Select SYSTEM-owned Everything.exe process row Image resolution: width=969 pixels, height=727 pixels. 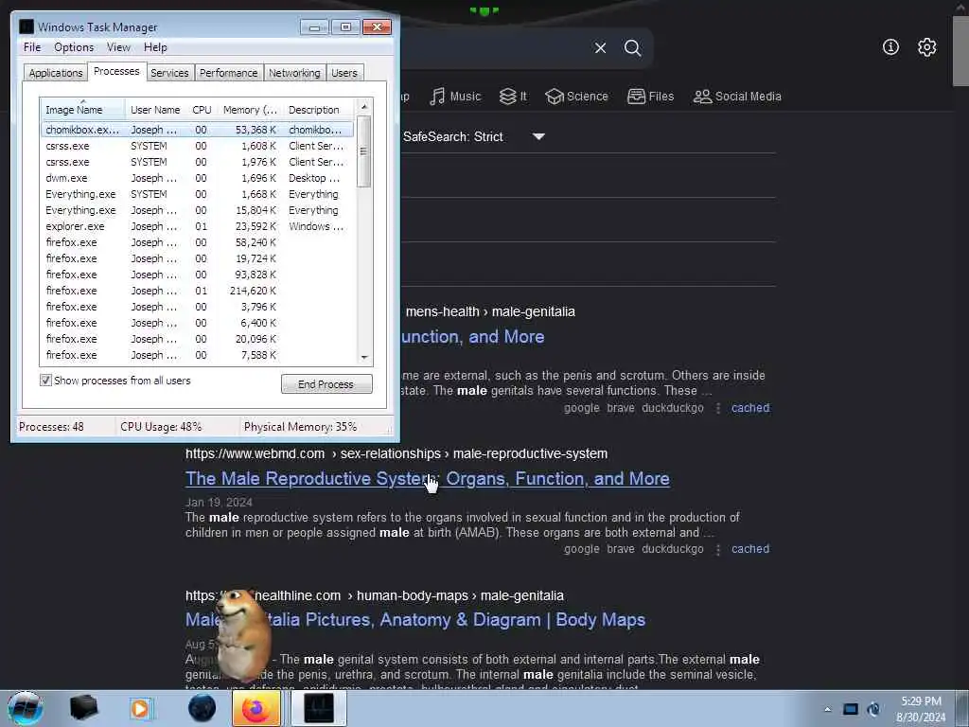(197, 194)
